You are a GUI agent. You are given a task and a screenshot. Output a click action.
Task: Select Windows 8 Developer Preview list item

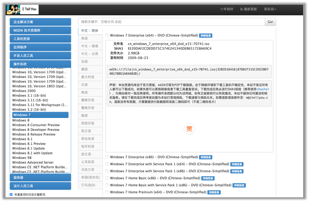tap(36, 130)
